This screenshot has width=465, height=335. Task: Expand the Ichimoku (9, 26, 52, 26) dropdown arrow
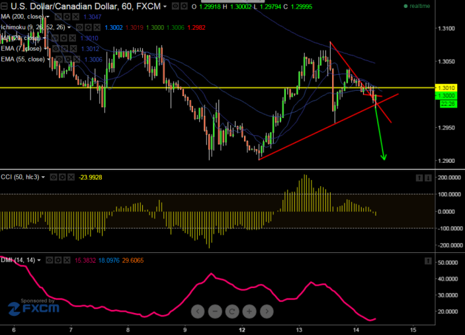coord(69,28)
